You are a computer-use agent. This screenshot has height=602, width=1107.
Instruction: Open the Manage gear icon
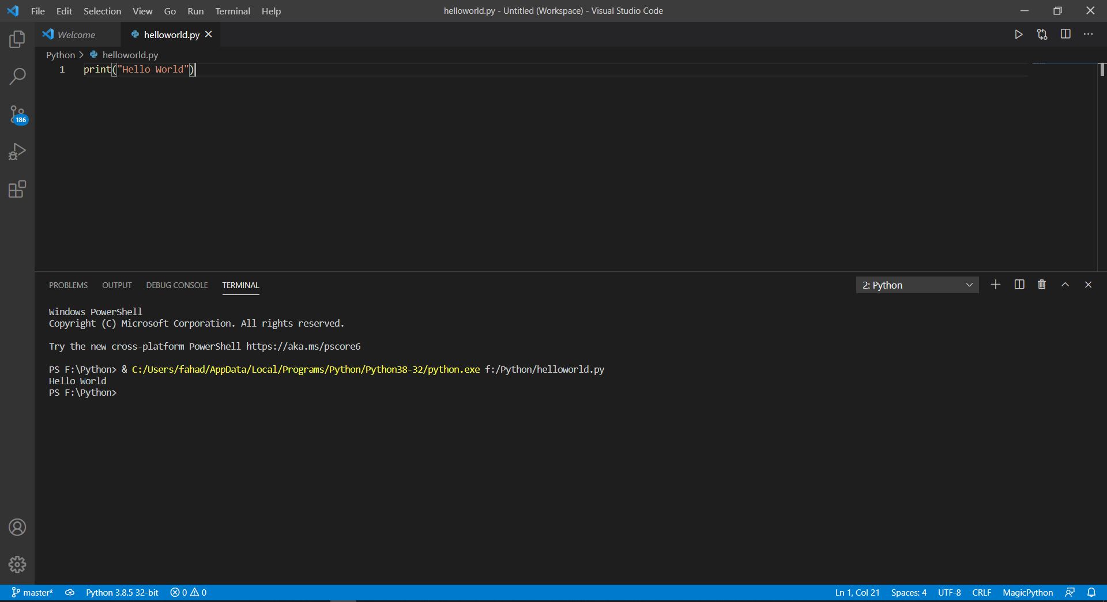tap(17, 565)
